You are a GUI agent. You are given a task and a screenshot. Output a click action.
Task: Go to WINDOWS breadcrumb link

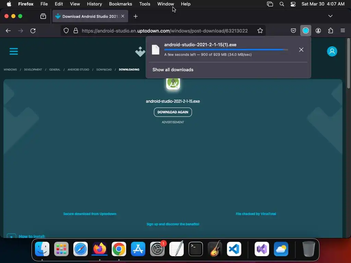(10, 70)
